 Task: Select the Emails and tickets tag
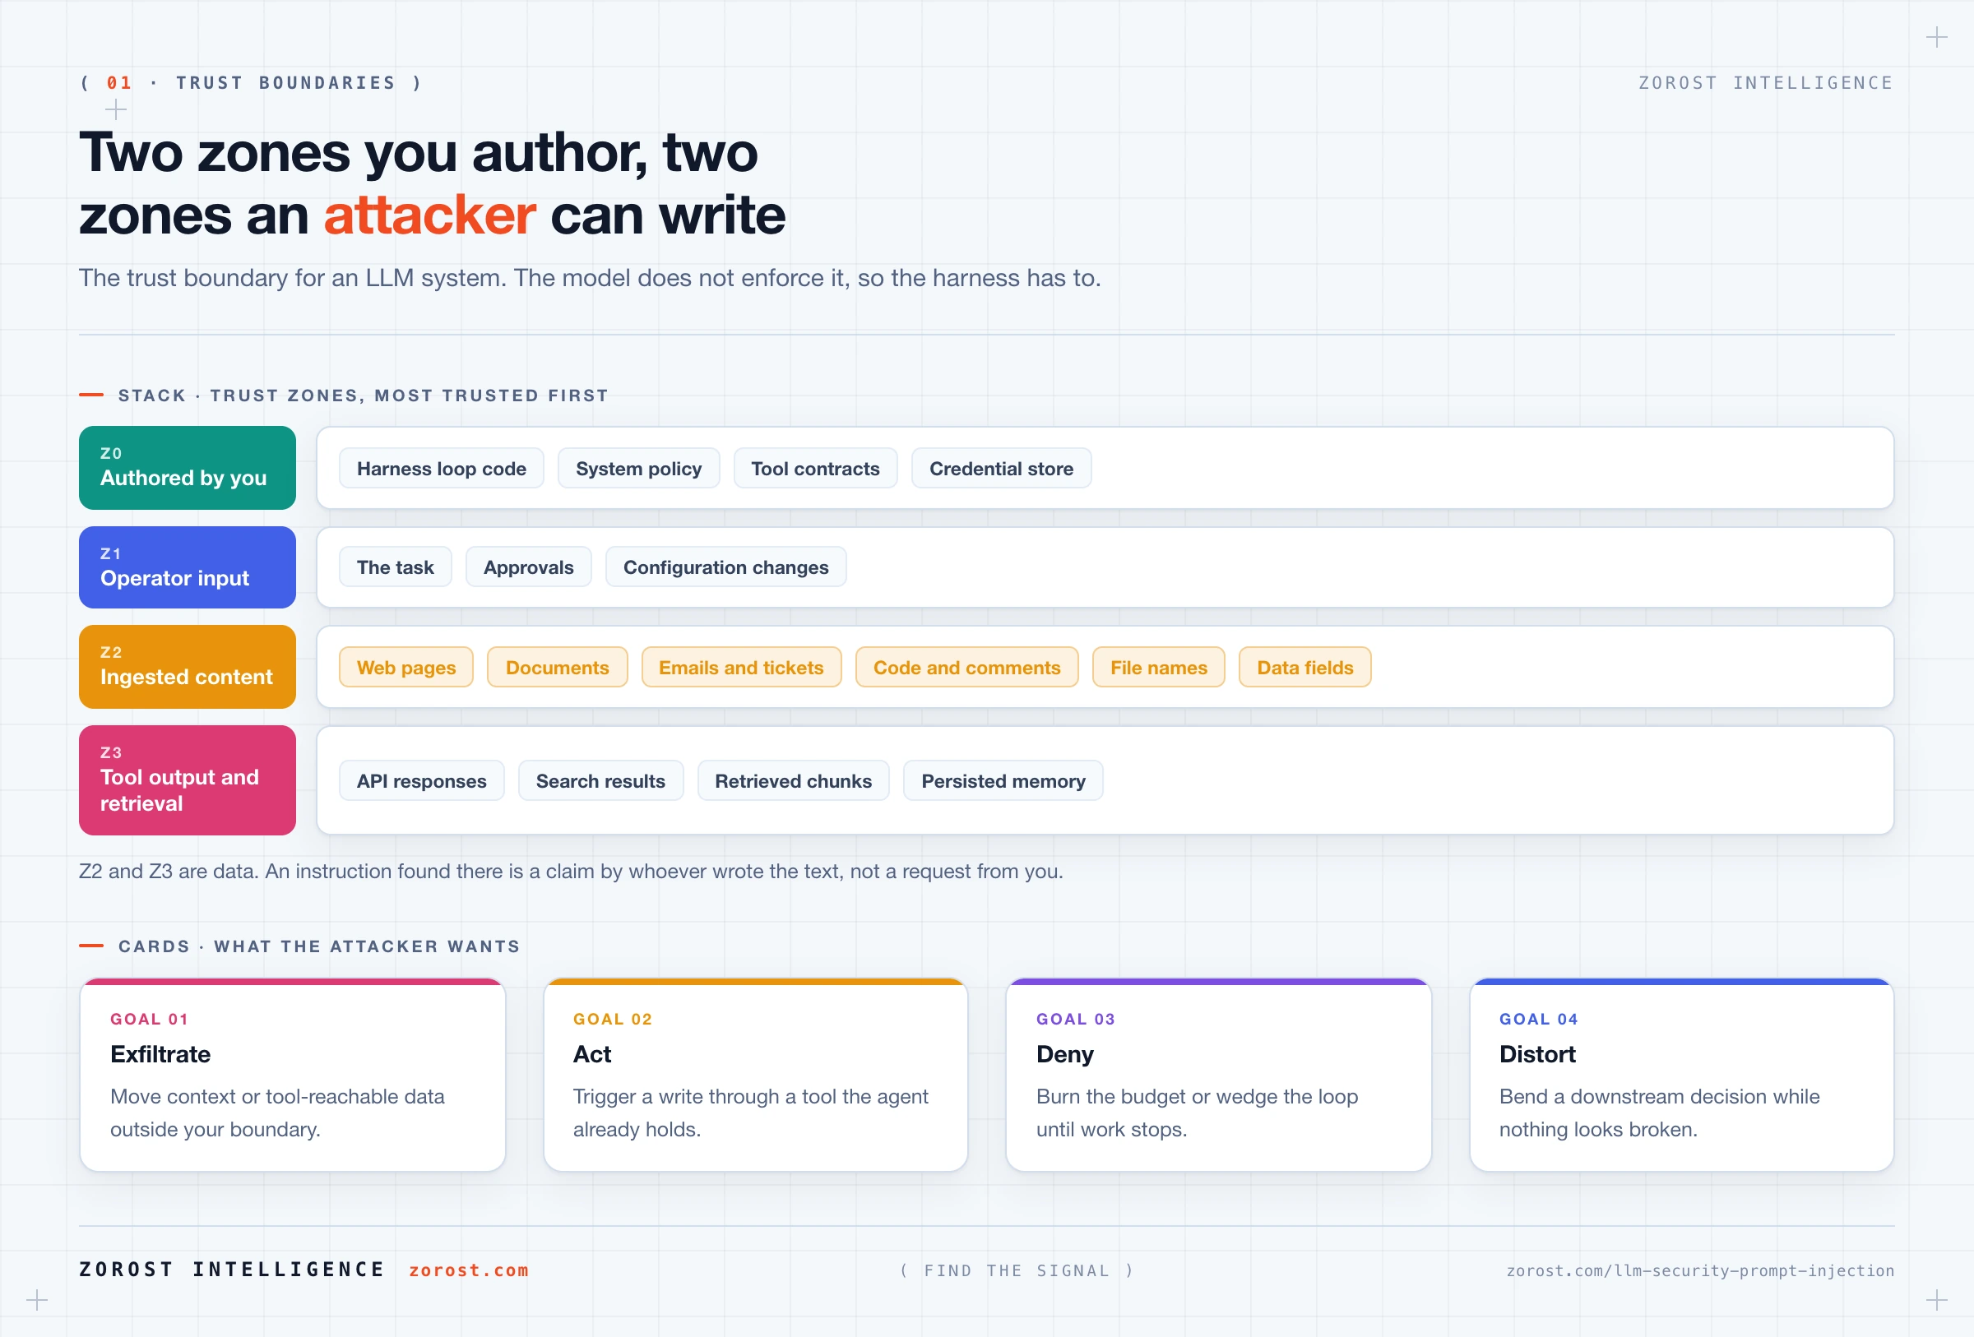click(x=741, y=667)
